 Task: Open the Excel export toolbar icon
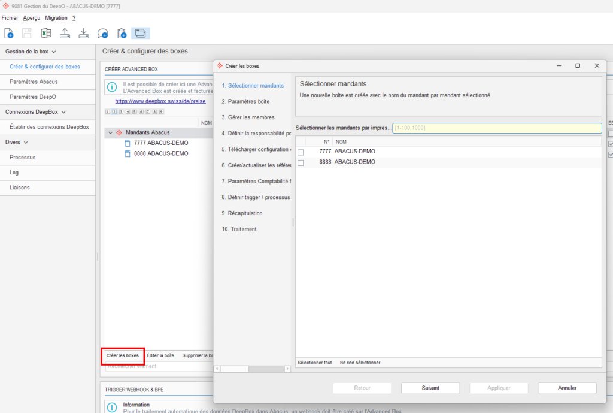(x=45, y=34)
